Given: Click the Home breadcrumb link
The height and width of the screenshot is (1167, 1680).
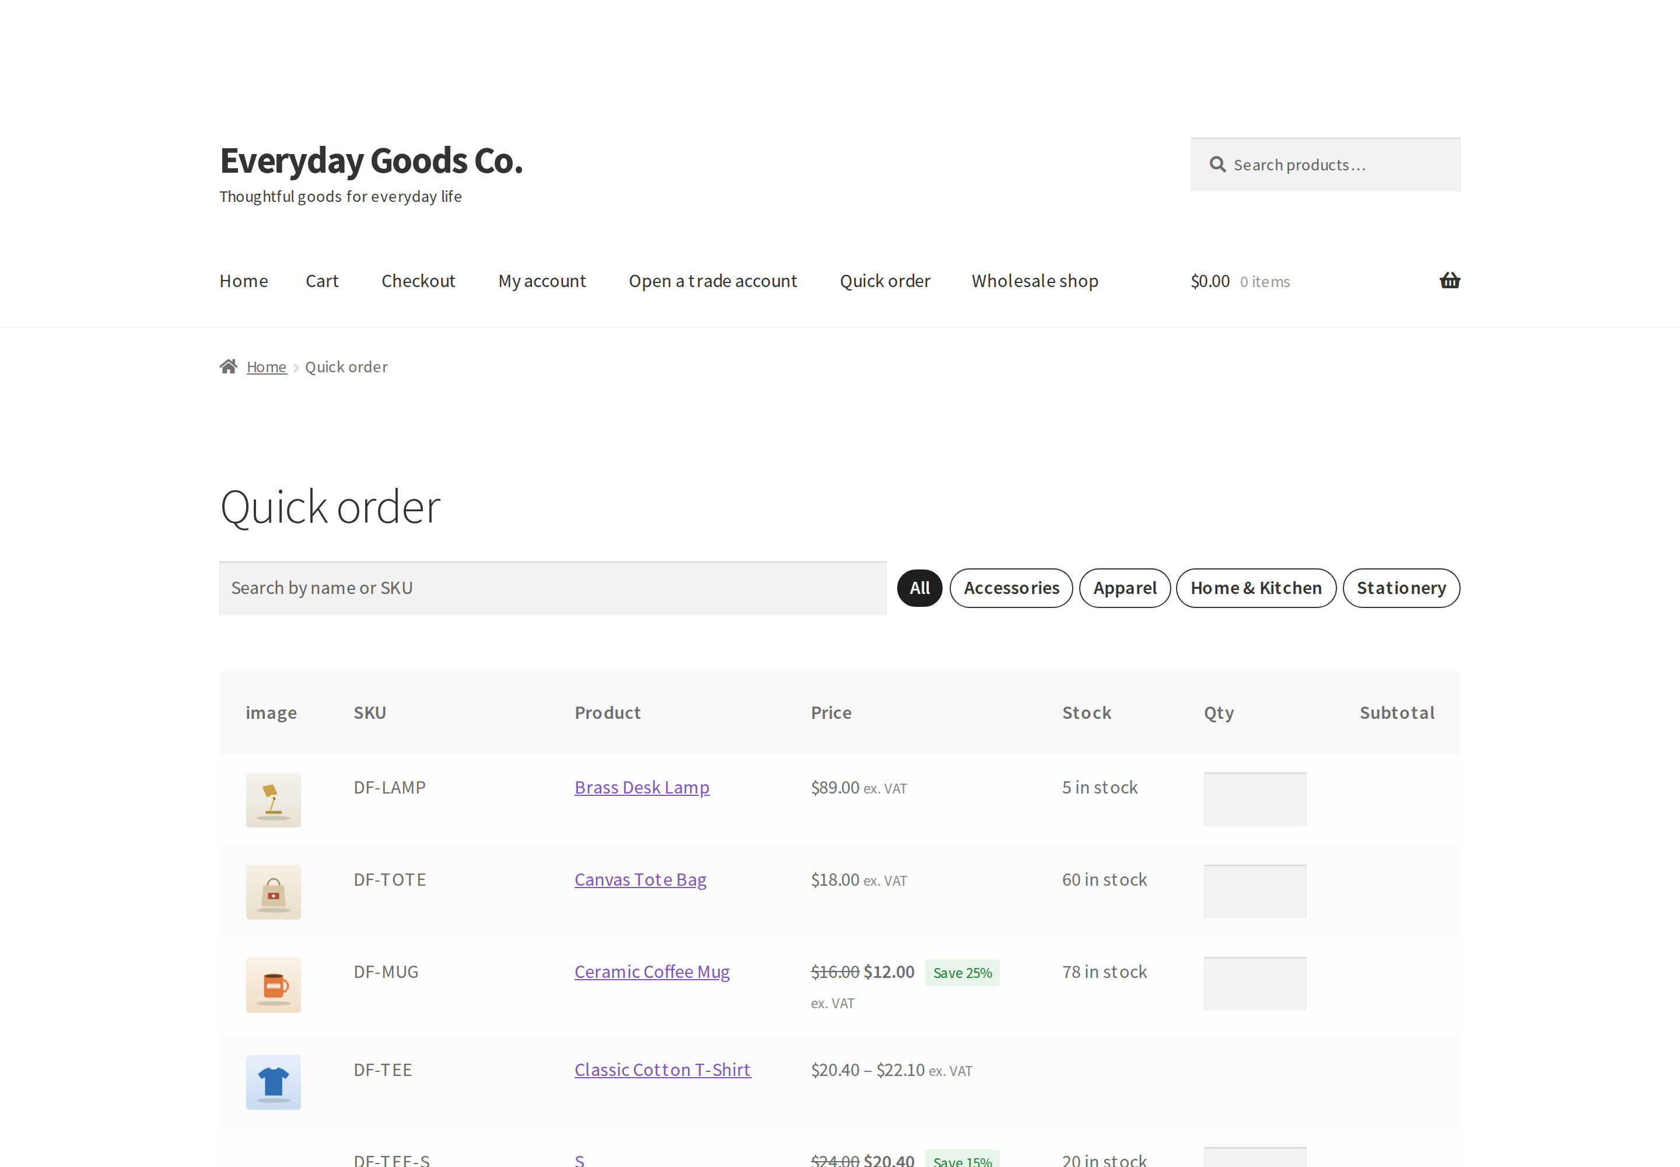Looking at the screenshot, I should pos(266,366).
